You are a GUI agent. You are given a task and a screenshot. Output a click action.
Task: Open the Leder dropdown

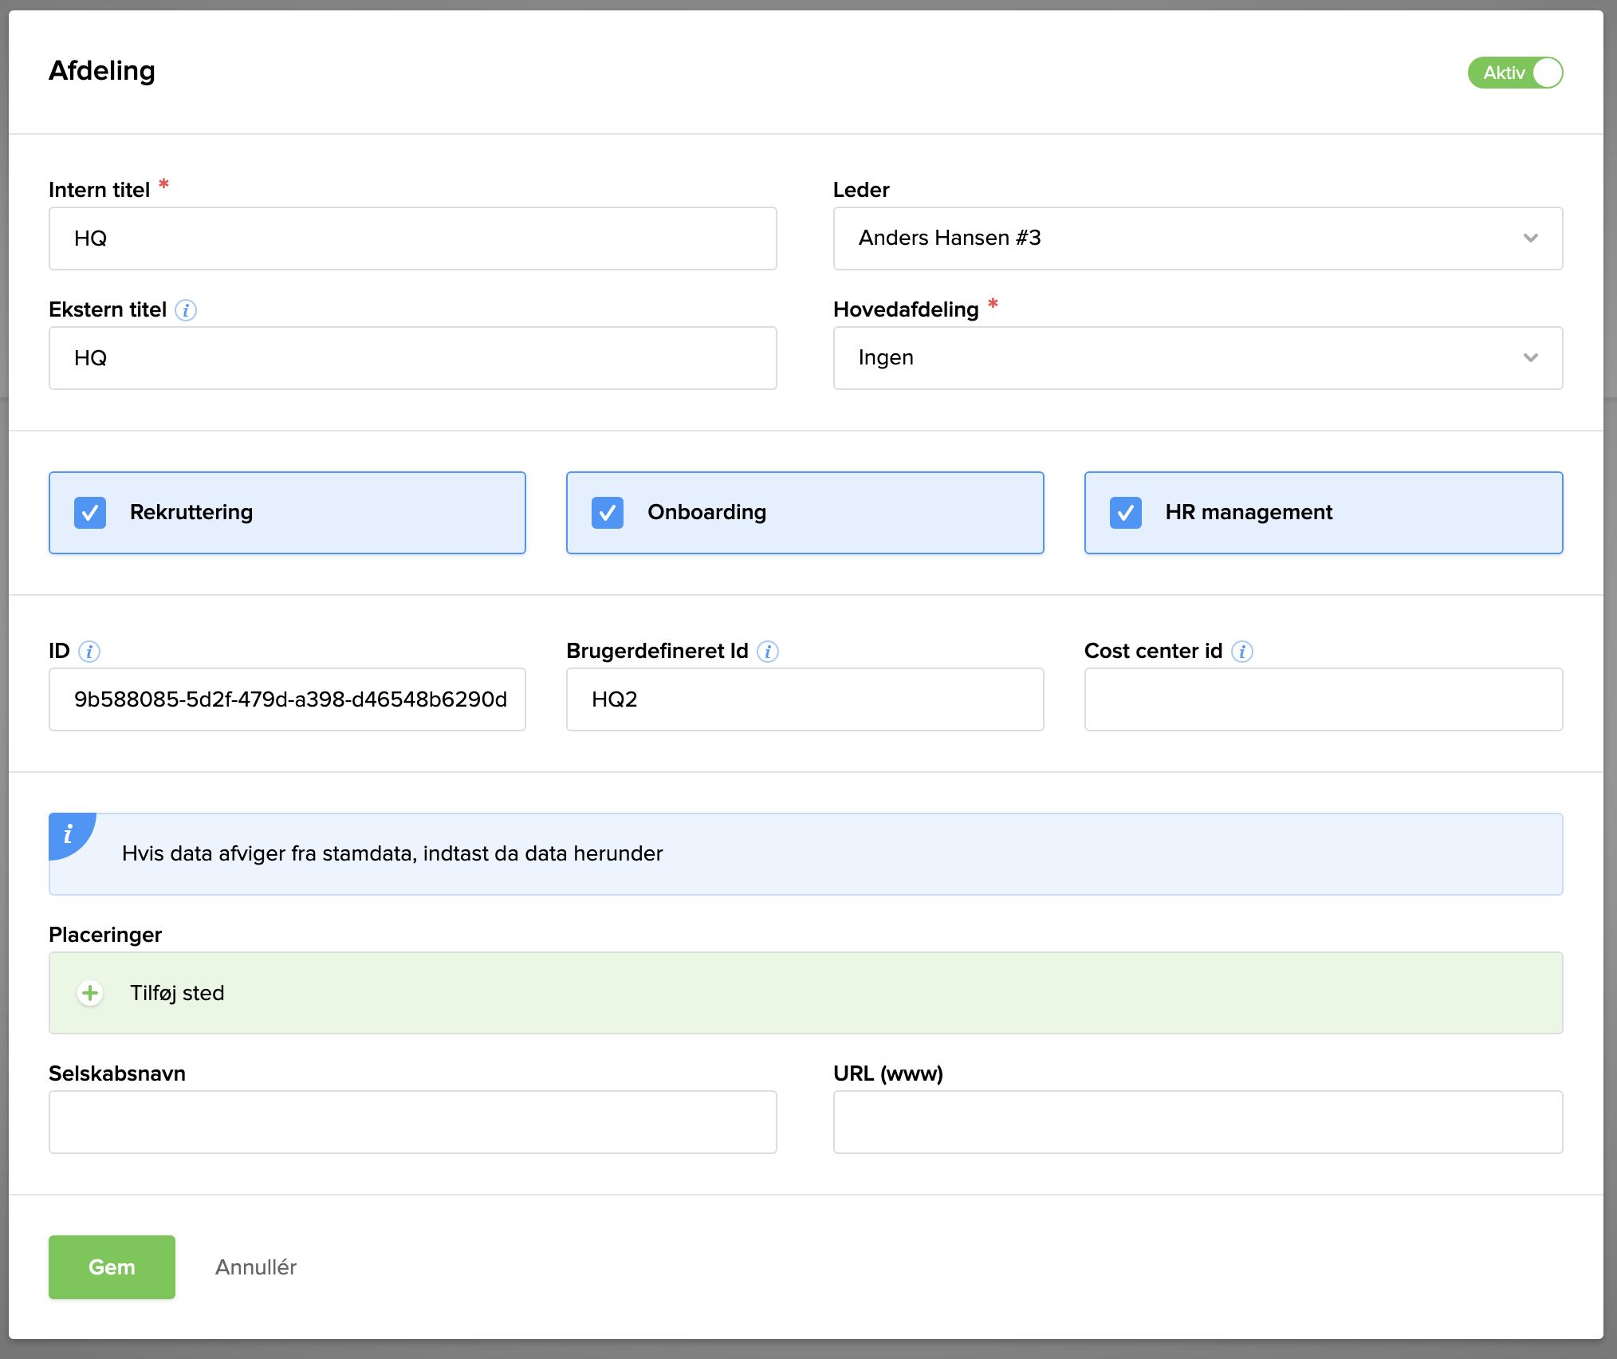point(1198,238)
